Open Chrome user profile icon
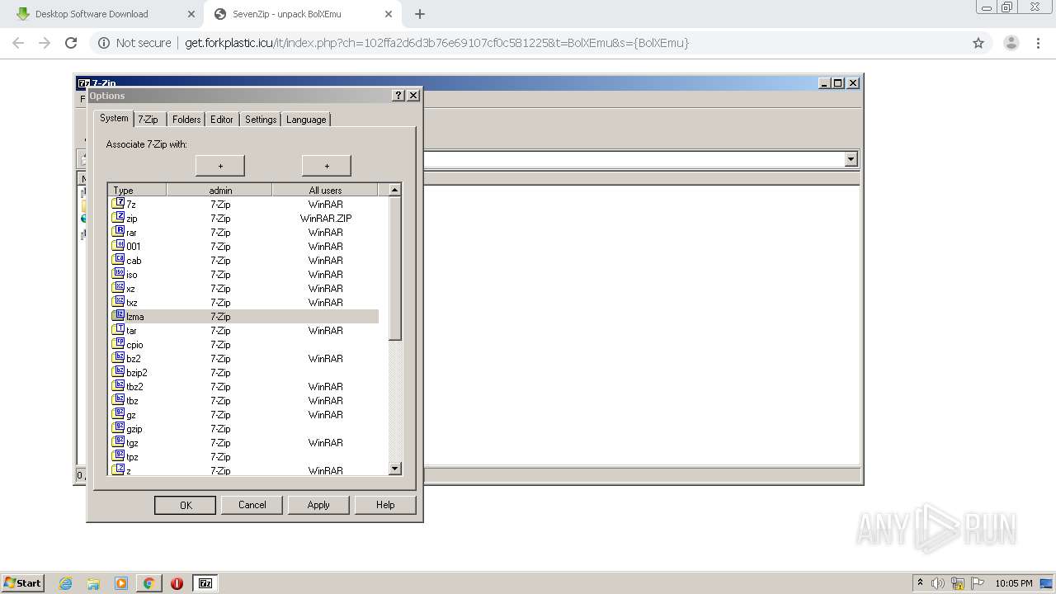The image size is (1056, 594). 1011,43
